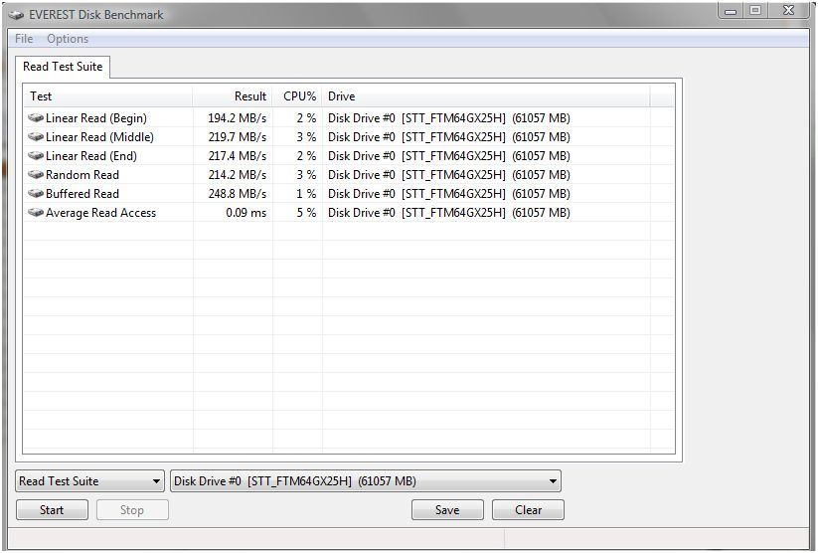Save the benchmark results
The width and height of the screenshot is (818, 553).
pos(447,510)
